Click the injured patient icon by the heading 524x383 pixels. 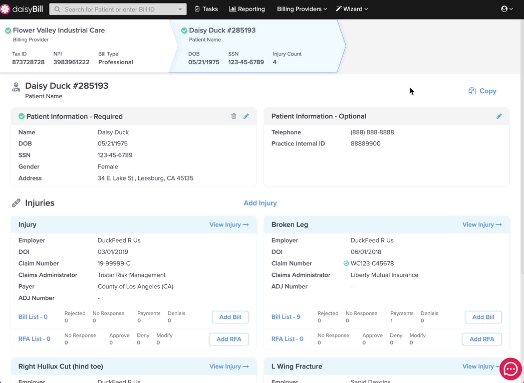click(16, 87)
